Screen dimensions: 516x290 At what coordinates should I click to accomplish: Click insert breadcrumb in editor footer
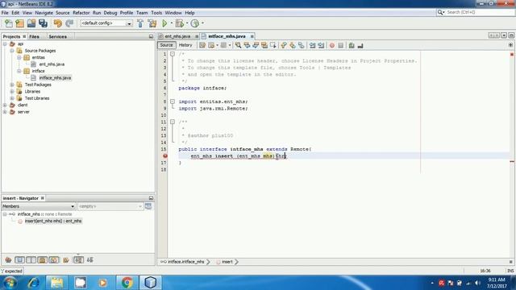point(227,262)
